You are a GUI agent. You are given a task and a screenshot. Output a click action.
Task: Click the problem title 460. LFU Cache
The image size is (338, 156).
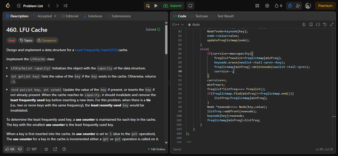[27, 30]
